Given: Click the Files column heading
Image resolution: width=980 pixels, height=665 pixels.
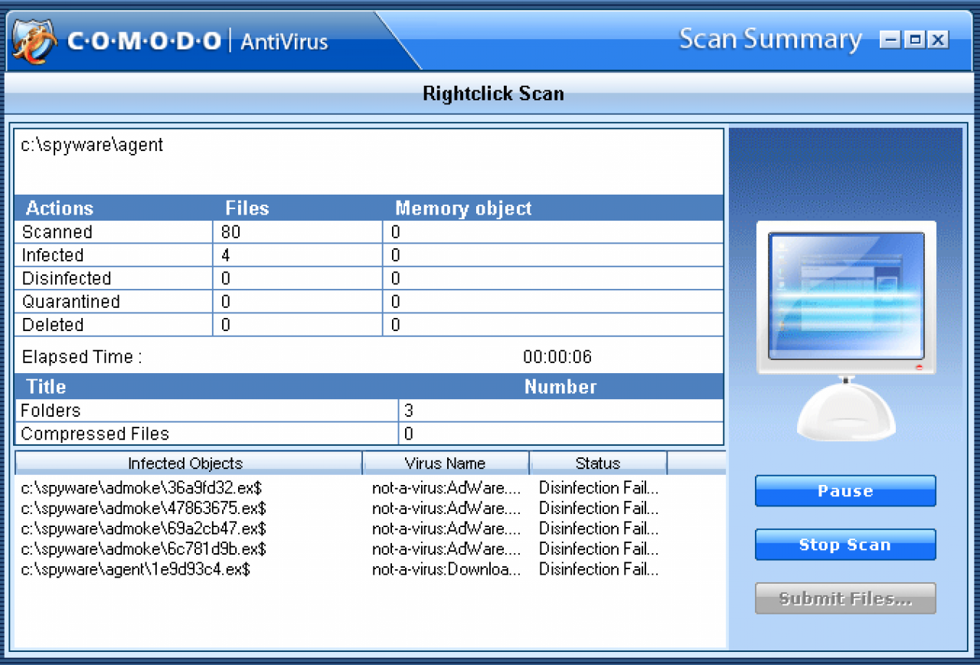Looking at the screenshot, I should (247, 208).
